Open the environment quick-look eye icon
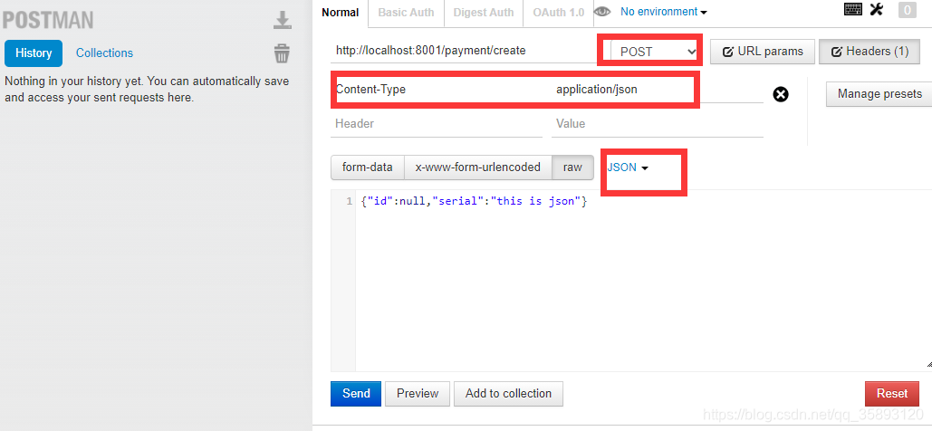This screenshot has height=431, width=932. tap(602, 11)
